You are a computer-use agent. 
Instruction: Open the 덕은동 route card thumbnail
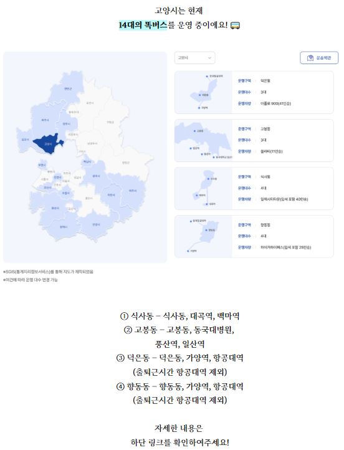[203, 92]
